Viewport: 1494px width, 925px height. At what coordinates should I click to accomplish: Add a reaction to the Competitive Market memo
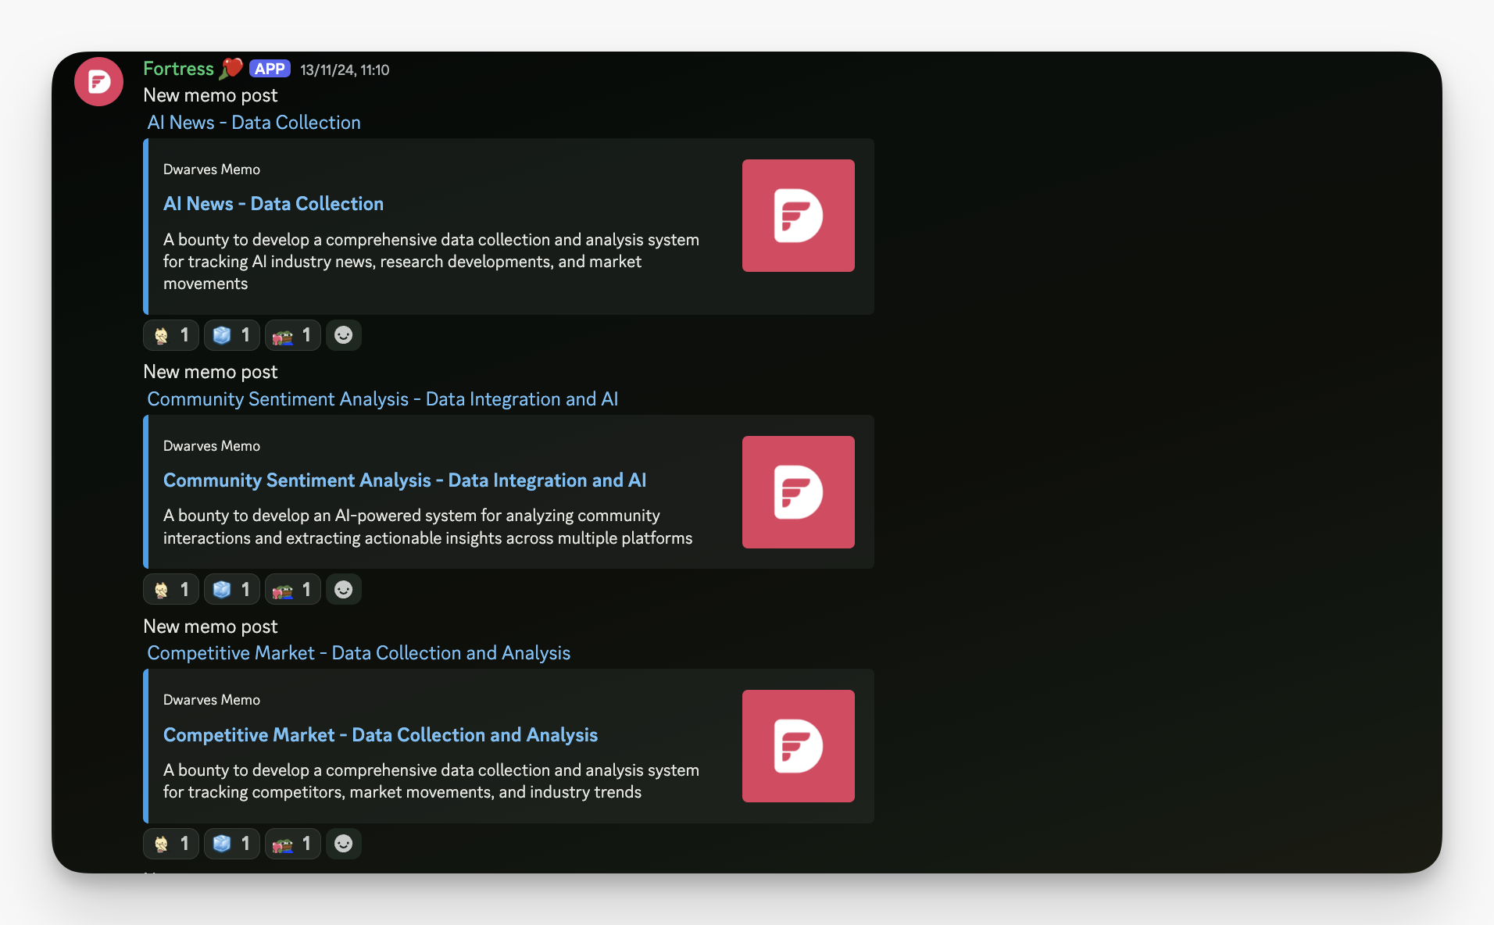click(x=343, y=844)
